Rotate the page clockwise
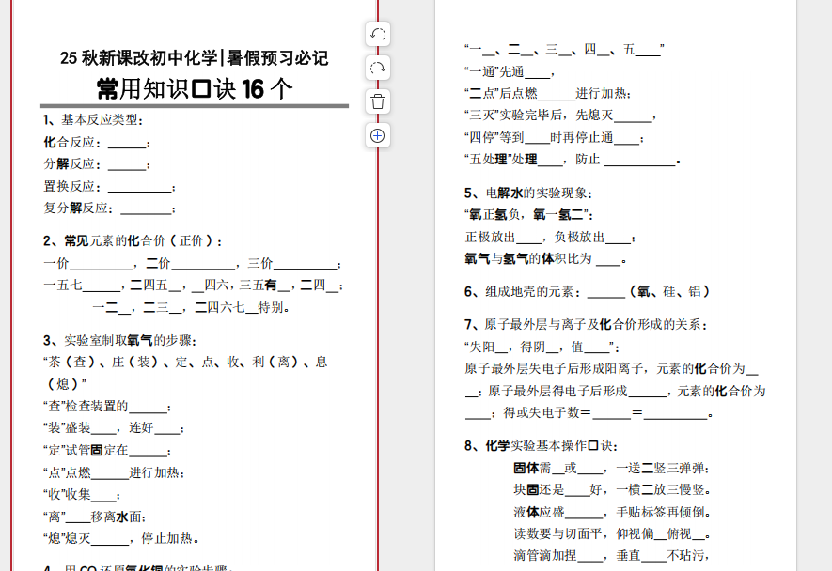Image resolution: width=832 pixels, height=571 pixels. tap(377, 69)
